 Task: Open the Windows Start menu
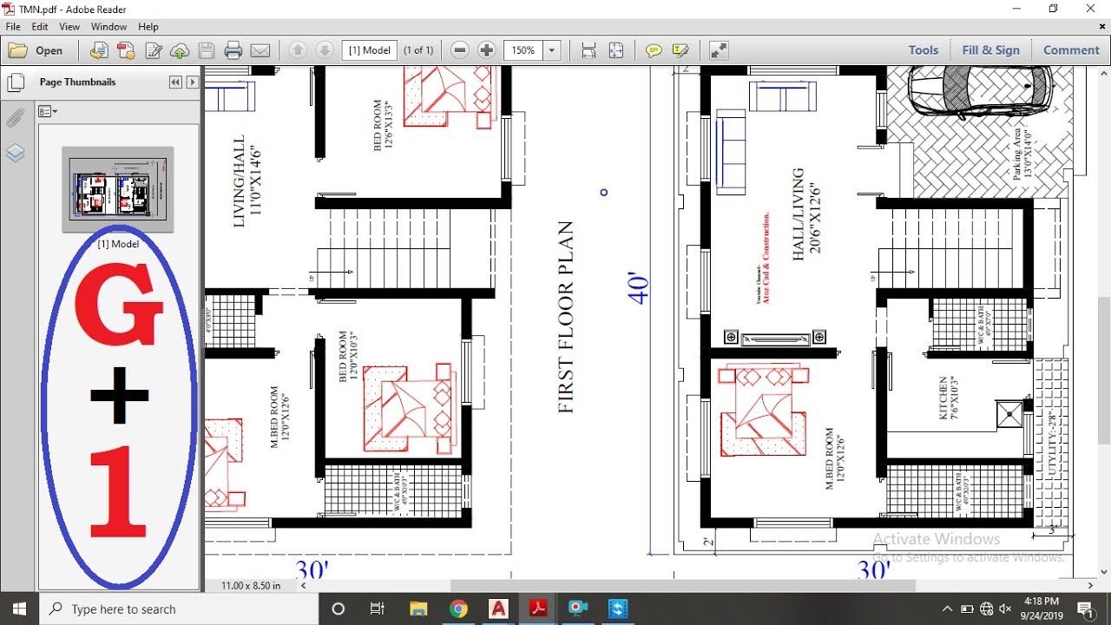coord(19,609)
